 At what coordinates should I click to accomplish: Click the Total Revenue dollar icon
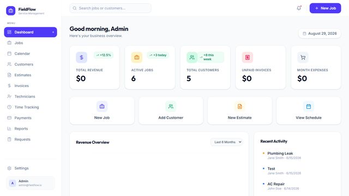[81, 57]
